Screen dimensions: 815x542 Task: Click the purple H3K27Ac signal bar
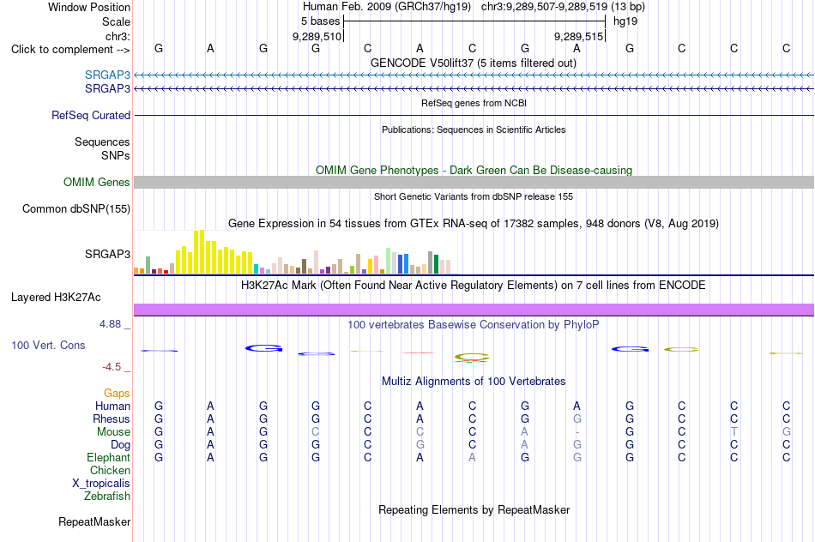(x=474, y=310)
